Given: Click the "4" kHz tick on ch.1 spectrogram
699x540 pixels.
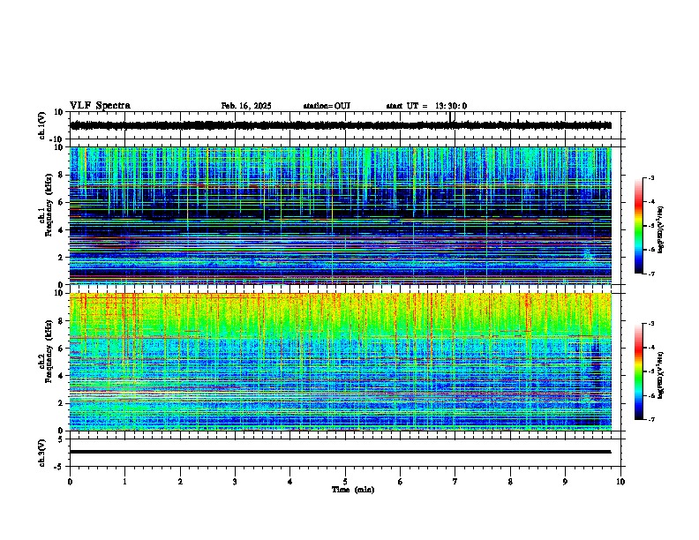Looking at the screenshot, I should tap(61, 230).
